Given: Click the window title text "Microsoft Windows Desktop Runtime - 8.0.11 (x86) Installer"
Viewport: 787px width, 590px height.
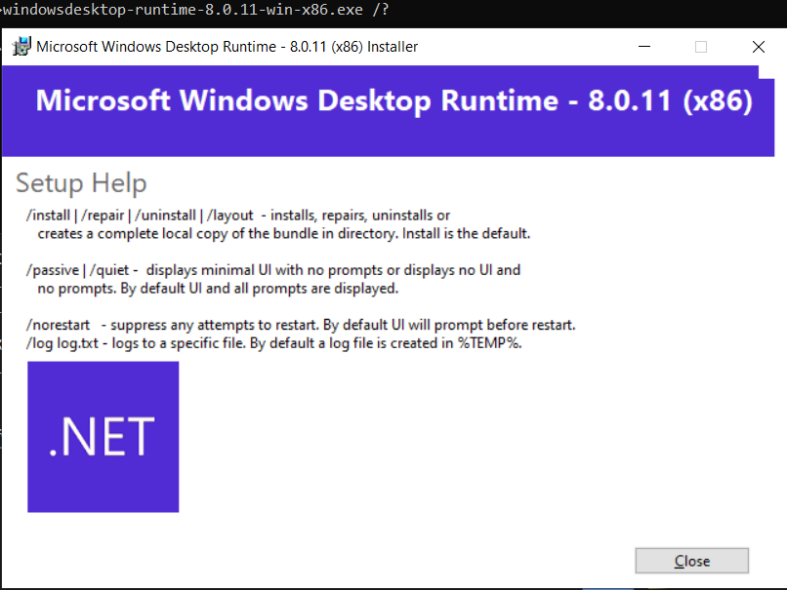Looking at the screenshot, I should point(227,47).
